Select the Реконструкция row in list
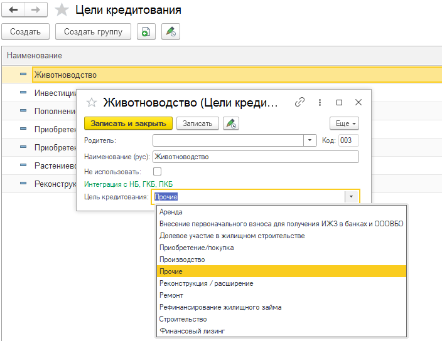Image resolution: width=442 pixels, height=341 pixels. [39, 184]
